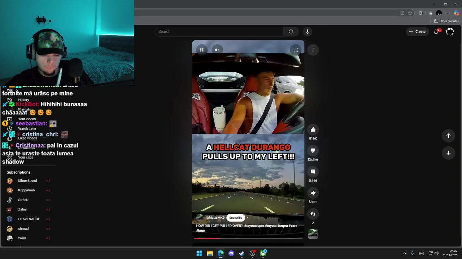Seek along the Short's red progress bar

tap(248, 238)
